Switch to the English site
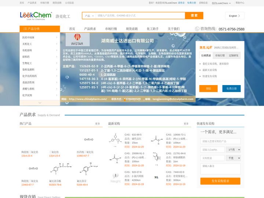The width and height of the screenshot is (264, 198). point(235,16)
